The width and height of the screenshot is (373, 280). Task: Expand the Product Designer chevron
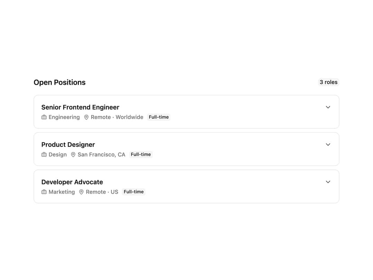click(x=328, y=145)
